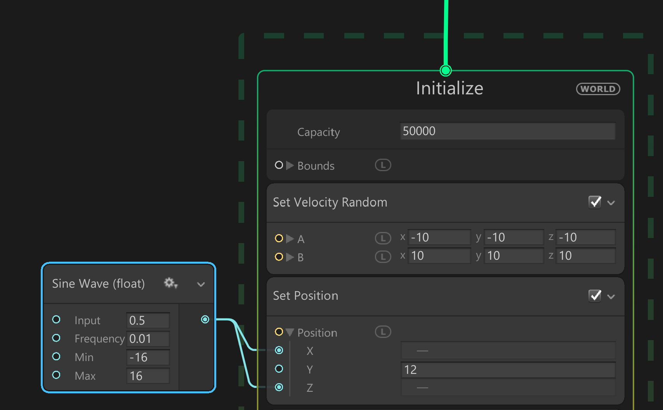The width and height of the screenshot is (663, 410).
Task: Click the Position Y value field
Action: coord(507,370)
